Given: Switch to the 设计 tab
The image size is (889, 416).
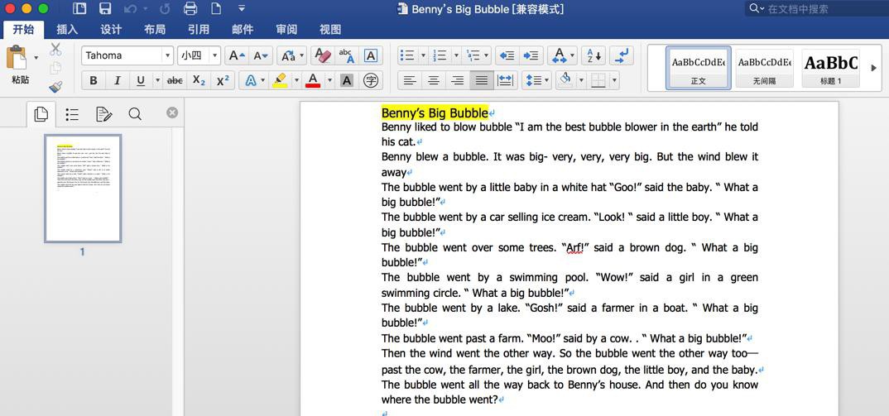Looking at the screenshot, I should click(x=111, y=30).
